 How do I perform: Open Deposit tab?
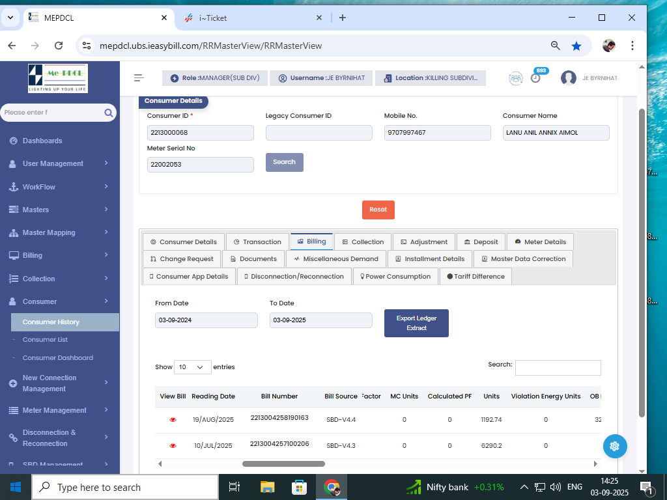[481, 242]
